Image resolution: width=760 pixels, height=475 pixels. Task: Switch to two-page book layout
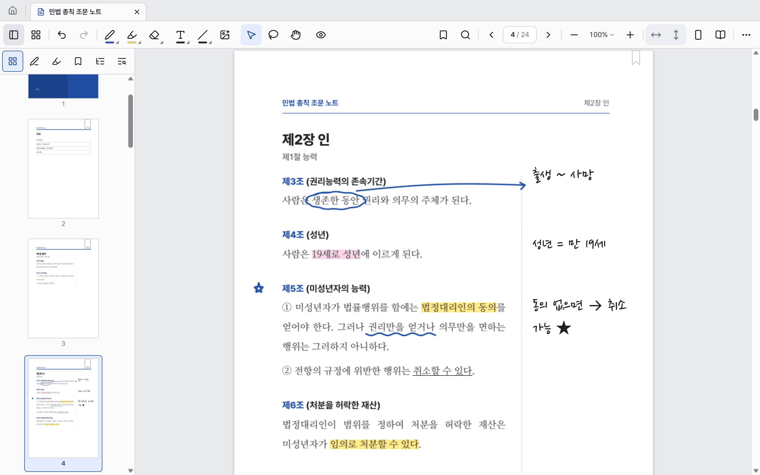(720, 35)
